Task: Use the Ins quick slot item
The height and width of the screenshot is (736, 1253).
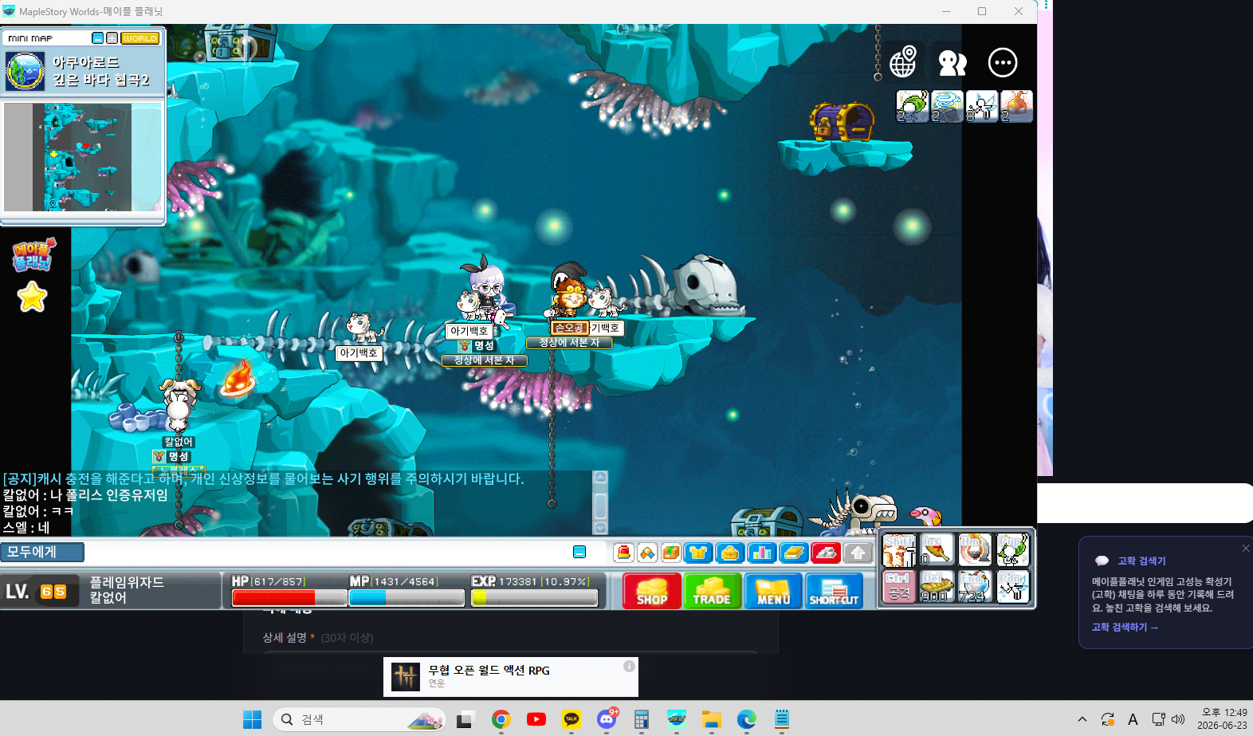Action: [x=937, y=550]
